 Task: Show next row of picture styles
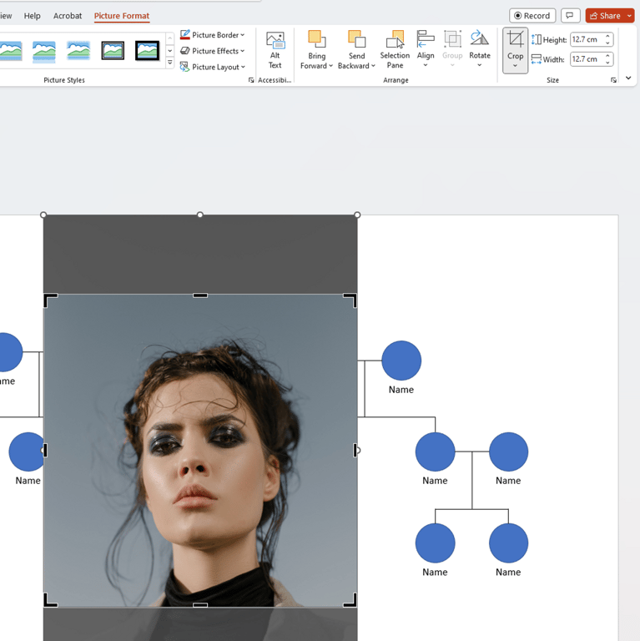click(170, 51)
